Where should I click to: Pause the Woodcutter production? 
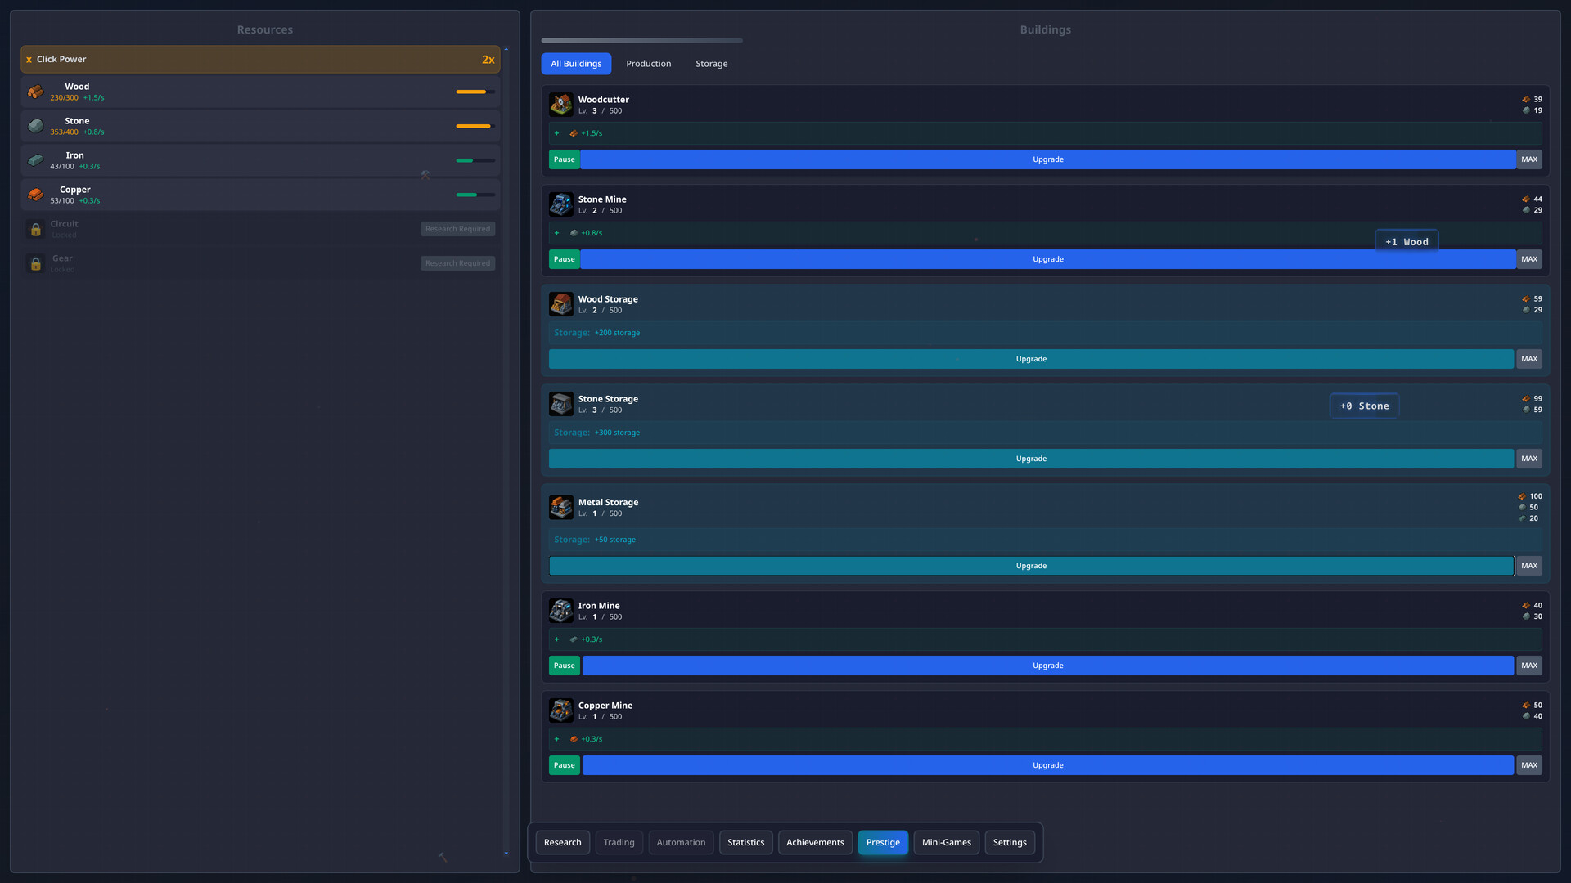tap(564, 159)
